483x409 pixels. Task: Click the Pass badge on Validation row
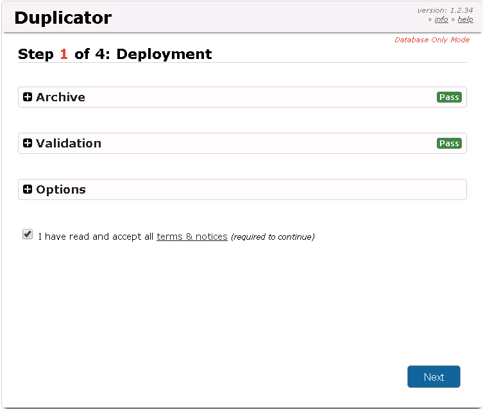tap(449, 144)
